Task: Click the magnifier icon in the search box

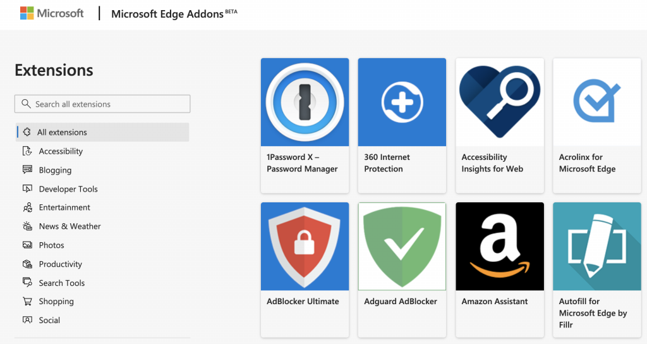Action: [26, 104]
